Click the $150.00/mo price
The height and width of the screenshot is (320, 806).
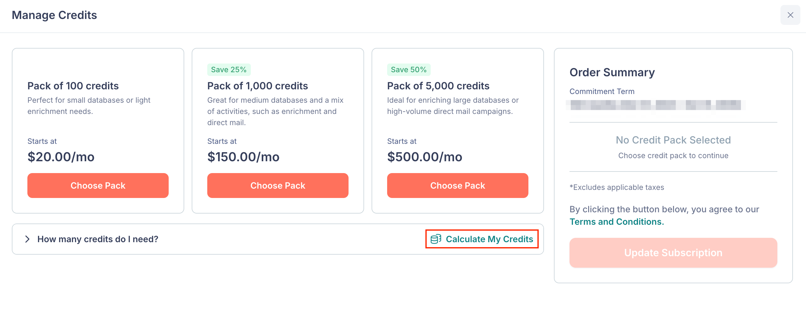tap(243, 157)
